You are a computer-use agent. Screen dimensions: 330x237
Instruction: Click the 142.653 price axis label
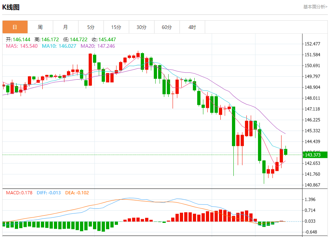[x=313, y=163]
